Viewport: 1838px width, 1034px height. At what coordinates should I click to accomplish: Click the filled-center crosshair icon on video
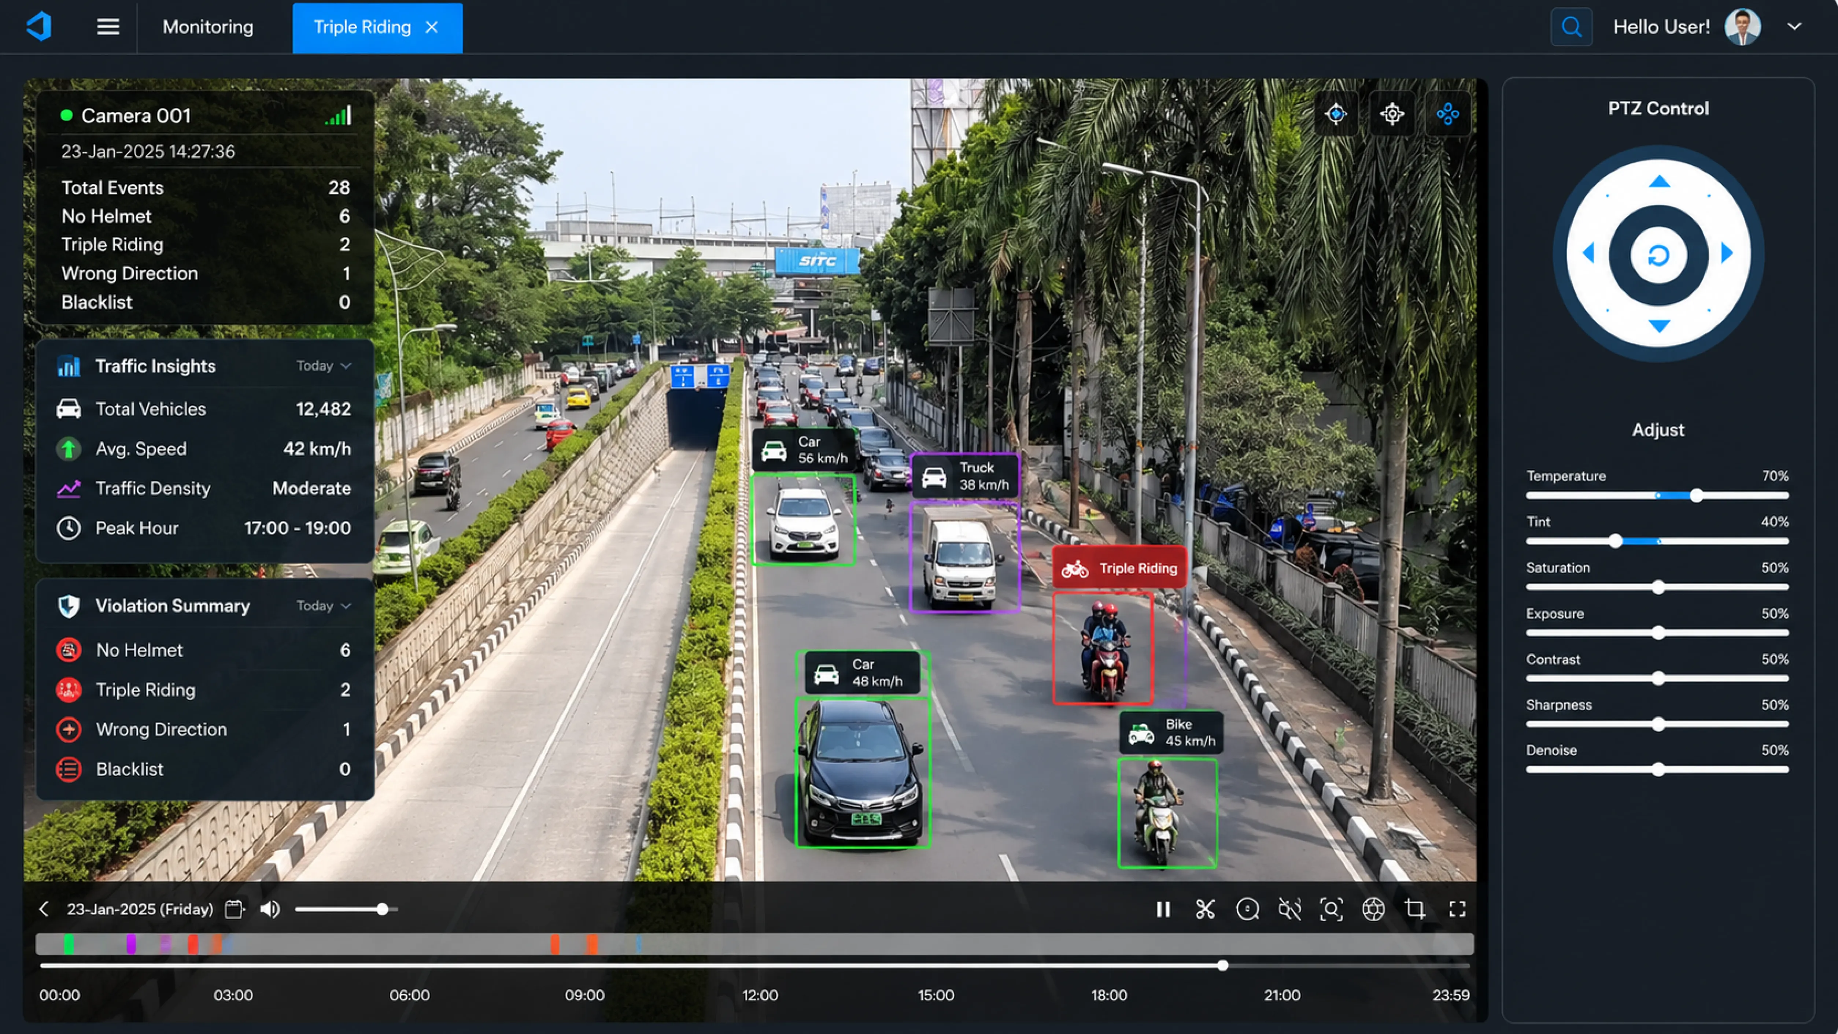click(1336, 114)
